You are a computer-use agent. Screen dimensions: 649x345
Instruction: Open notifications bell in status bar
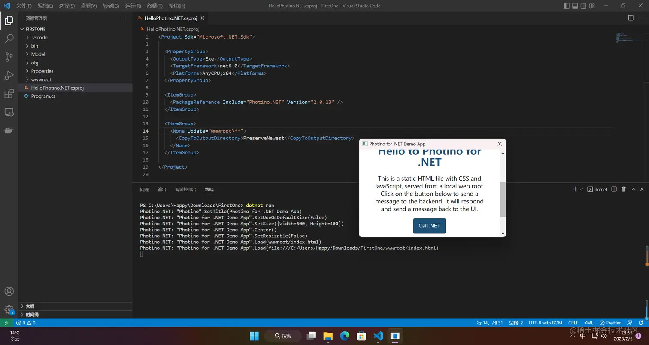[641, 323]
